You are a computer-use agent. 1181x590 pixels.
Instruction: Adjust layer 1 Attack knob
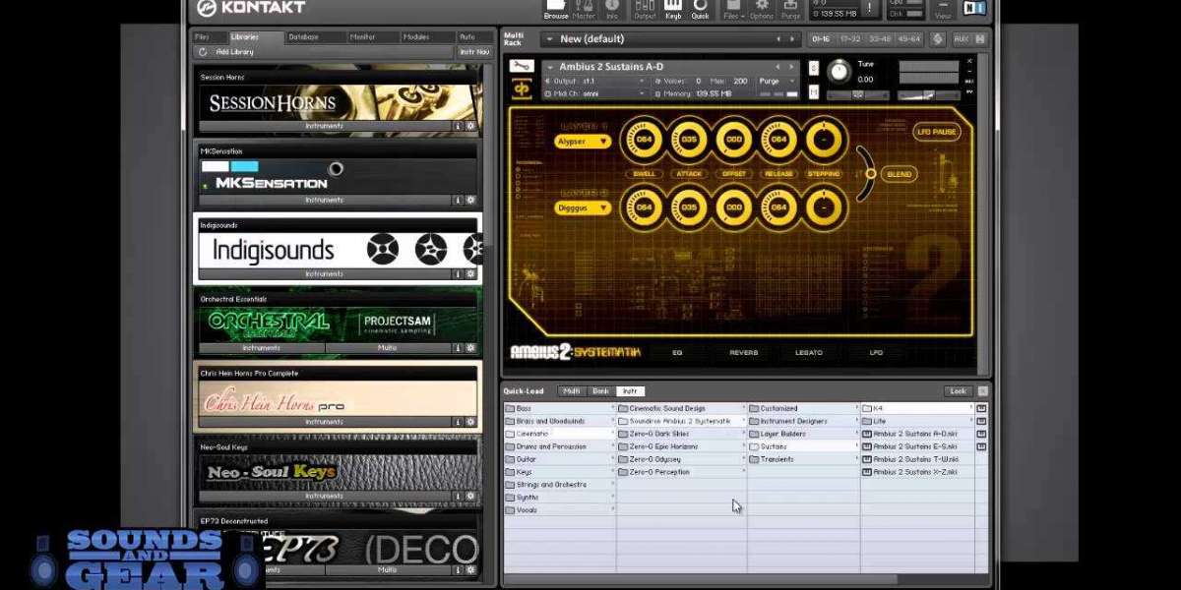click(689, 140)
